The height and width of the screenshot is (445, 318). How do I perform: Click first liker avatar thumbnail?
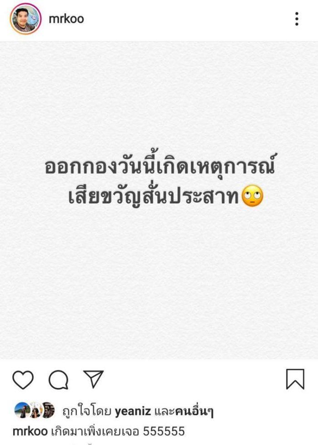22,410
